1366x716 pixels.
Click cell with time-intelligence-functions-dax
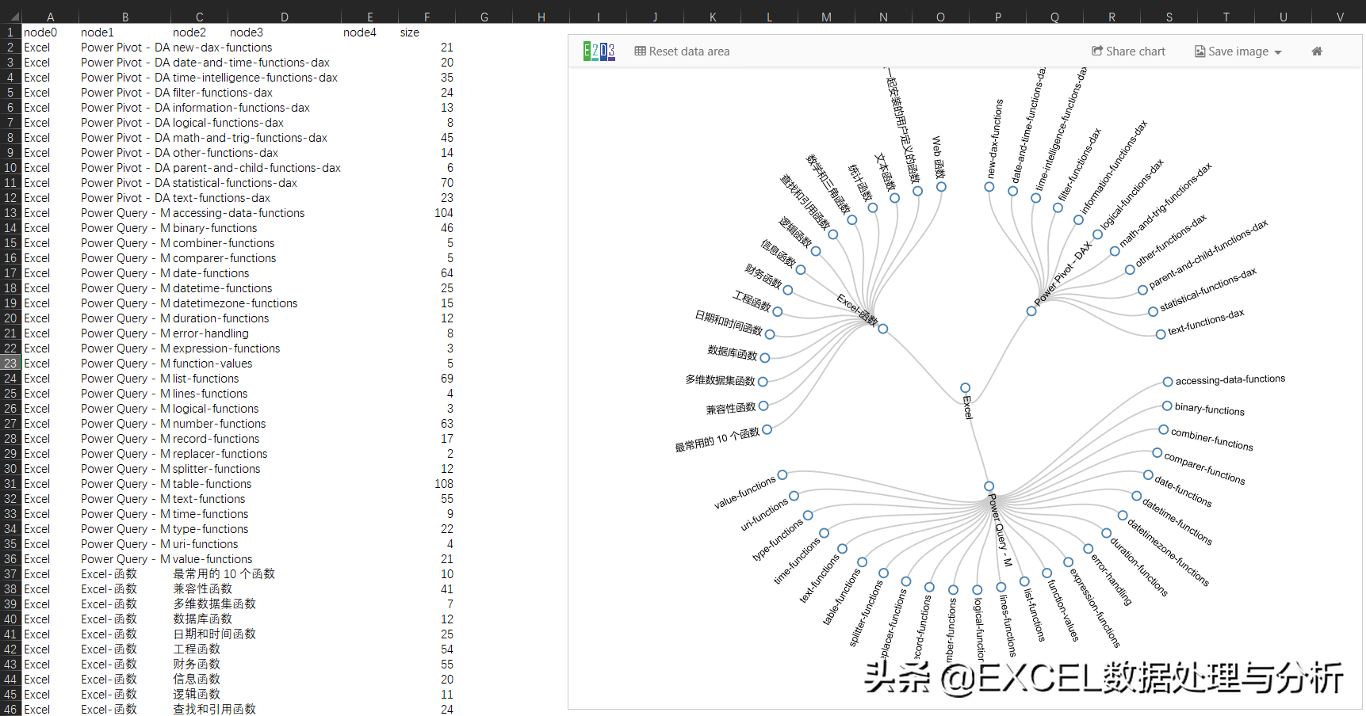(255, 78)
